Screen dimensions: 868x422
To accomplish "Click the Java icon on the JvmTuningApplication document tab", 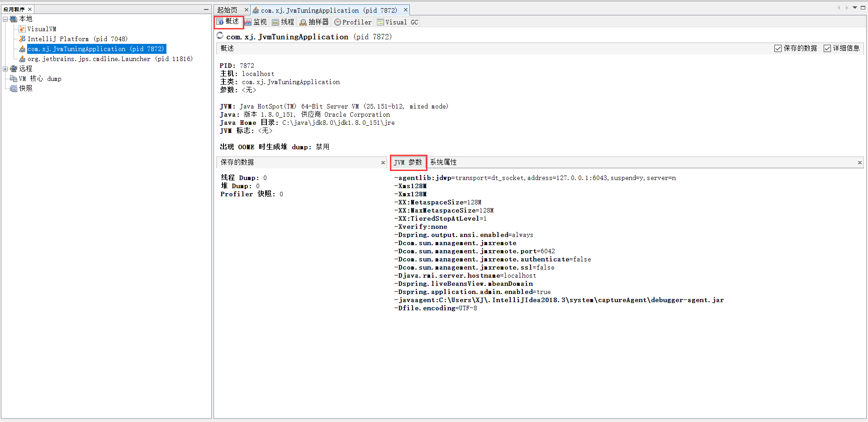I will (x=256, y=10).
